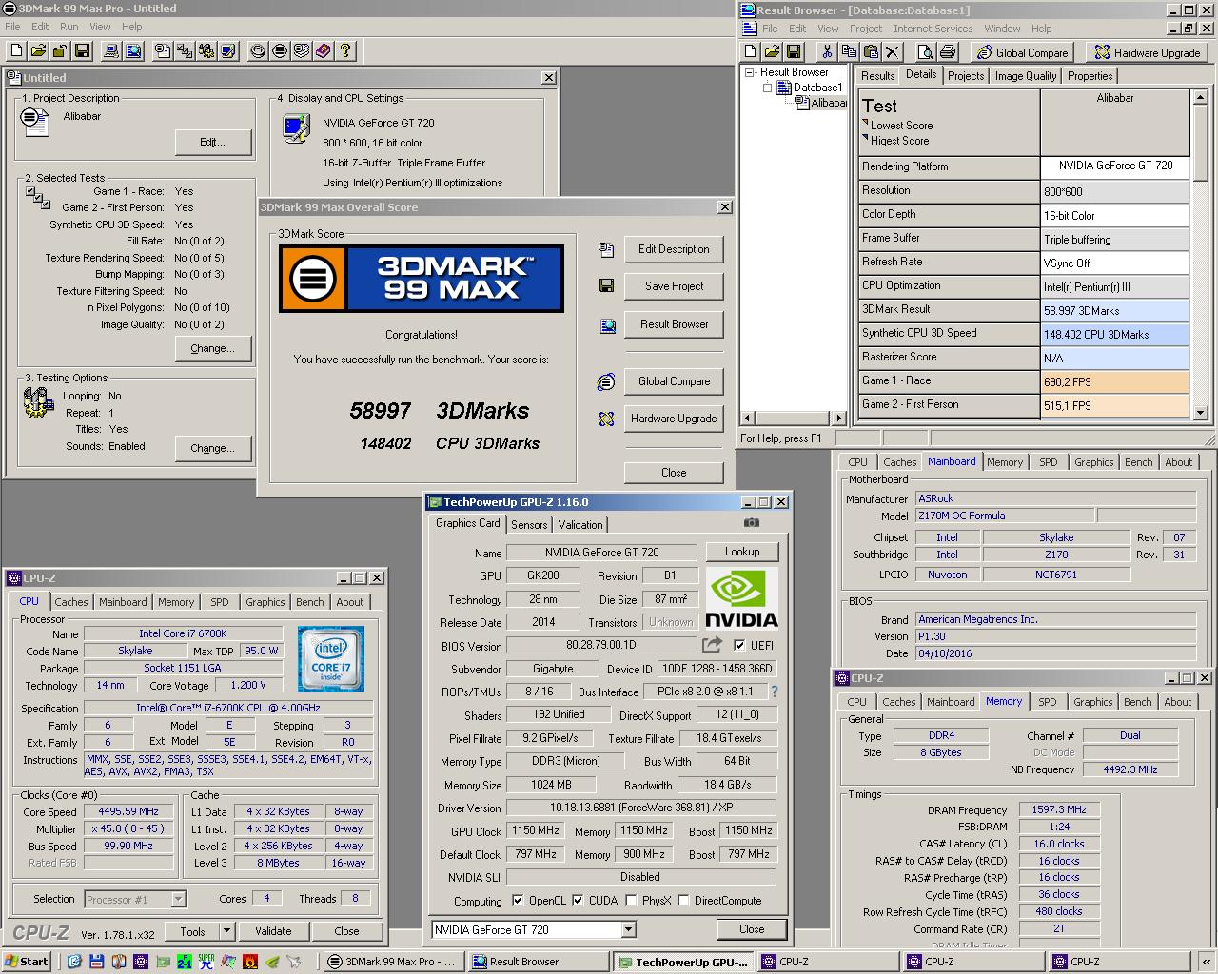Switch to Image Quality tab in Result Browser
This screenshot has width=1218, height=974.
tap(1026, 76)
